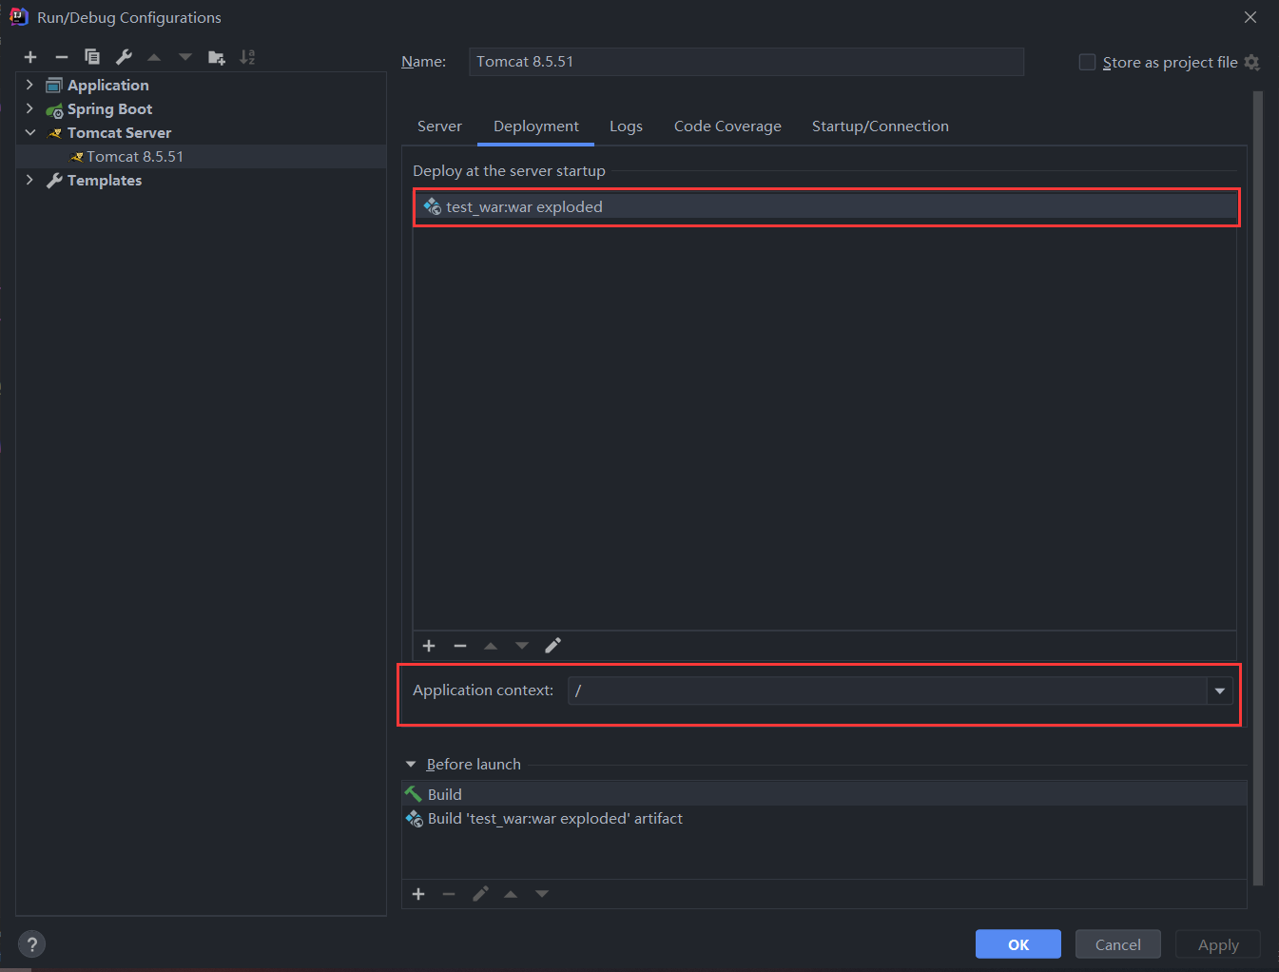1279x972 pixels.
Task: Edit the selected Before launch task
Action: tap(480, 894)
